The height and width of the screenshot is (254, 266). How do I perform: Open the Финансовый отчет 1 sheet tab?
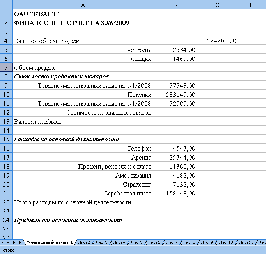(50, 242)
